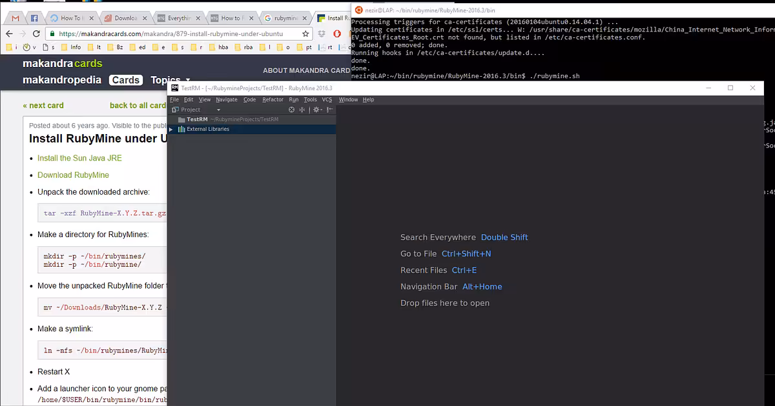
Task: Click the Chrome address bar URL
Action: click(x=171, y=34)
